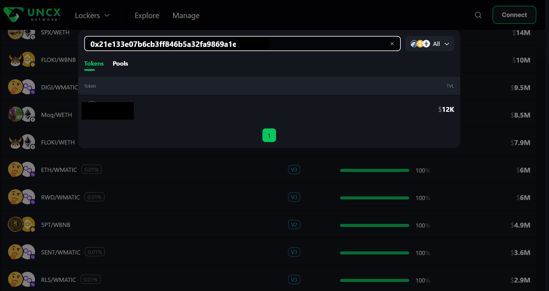Open the All networks chain selector

coord(429,44)
